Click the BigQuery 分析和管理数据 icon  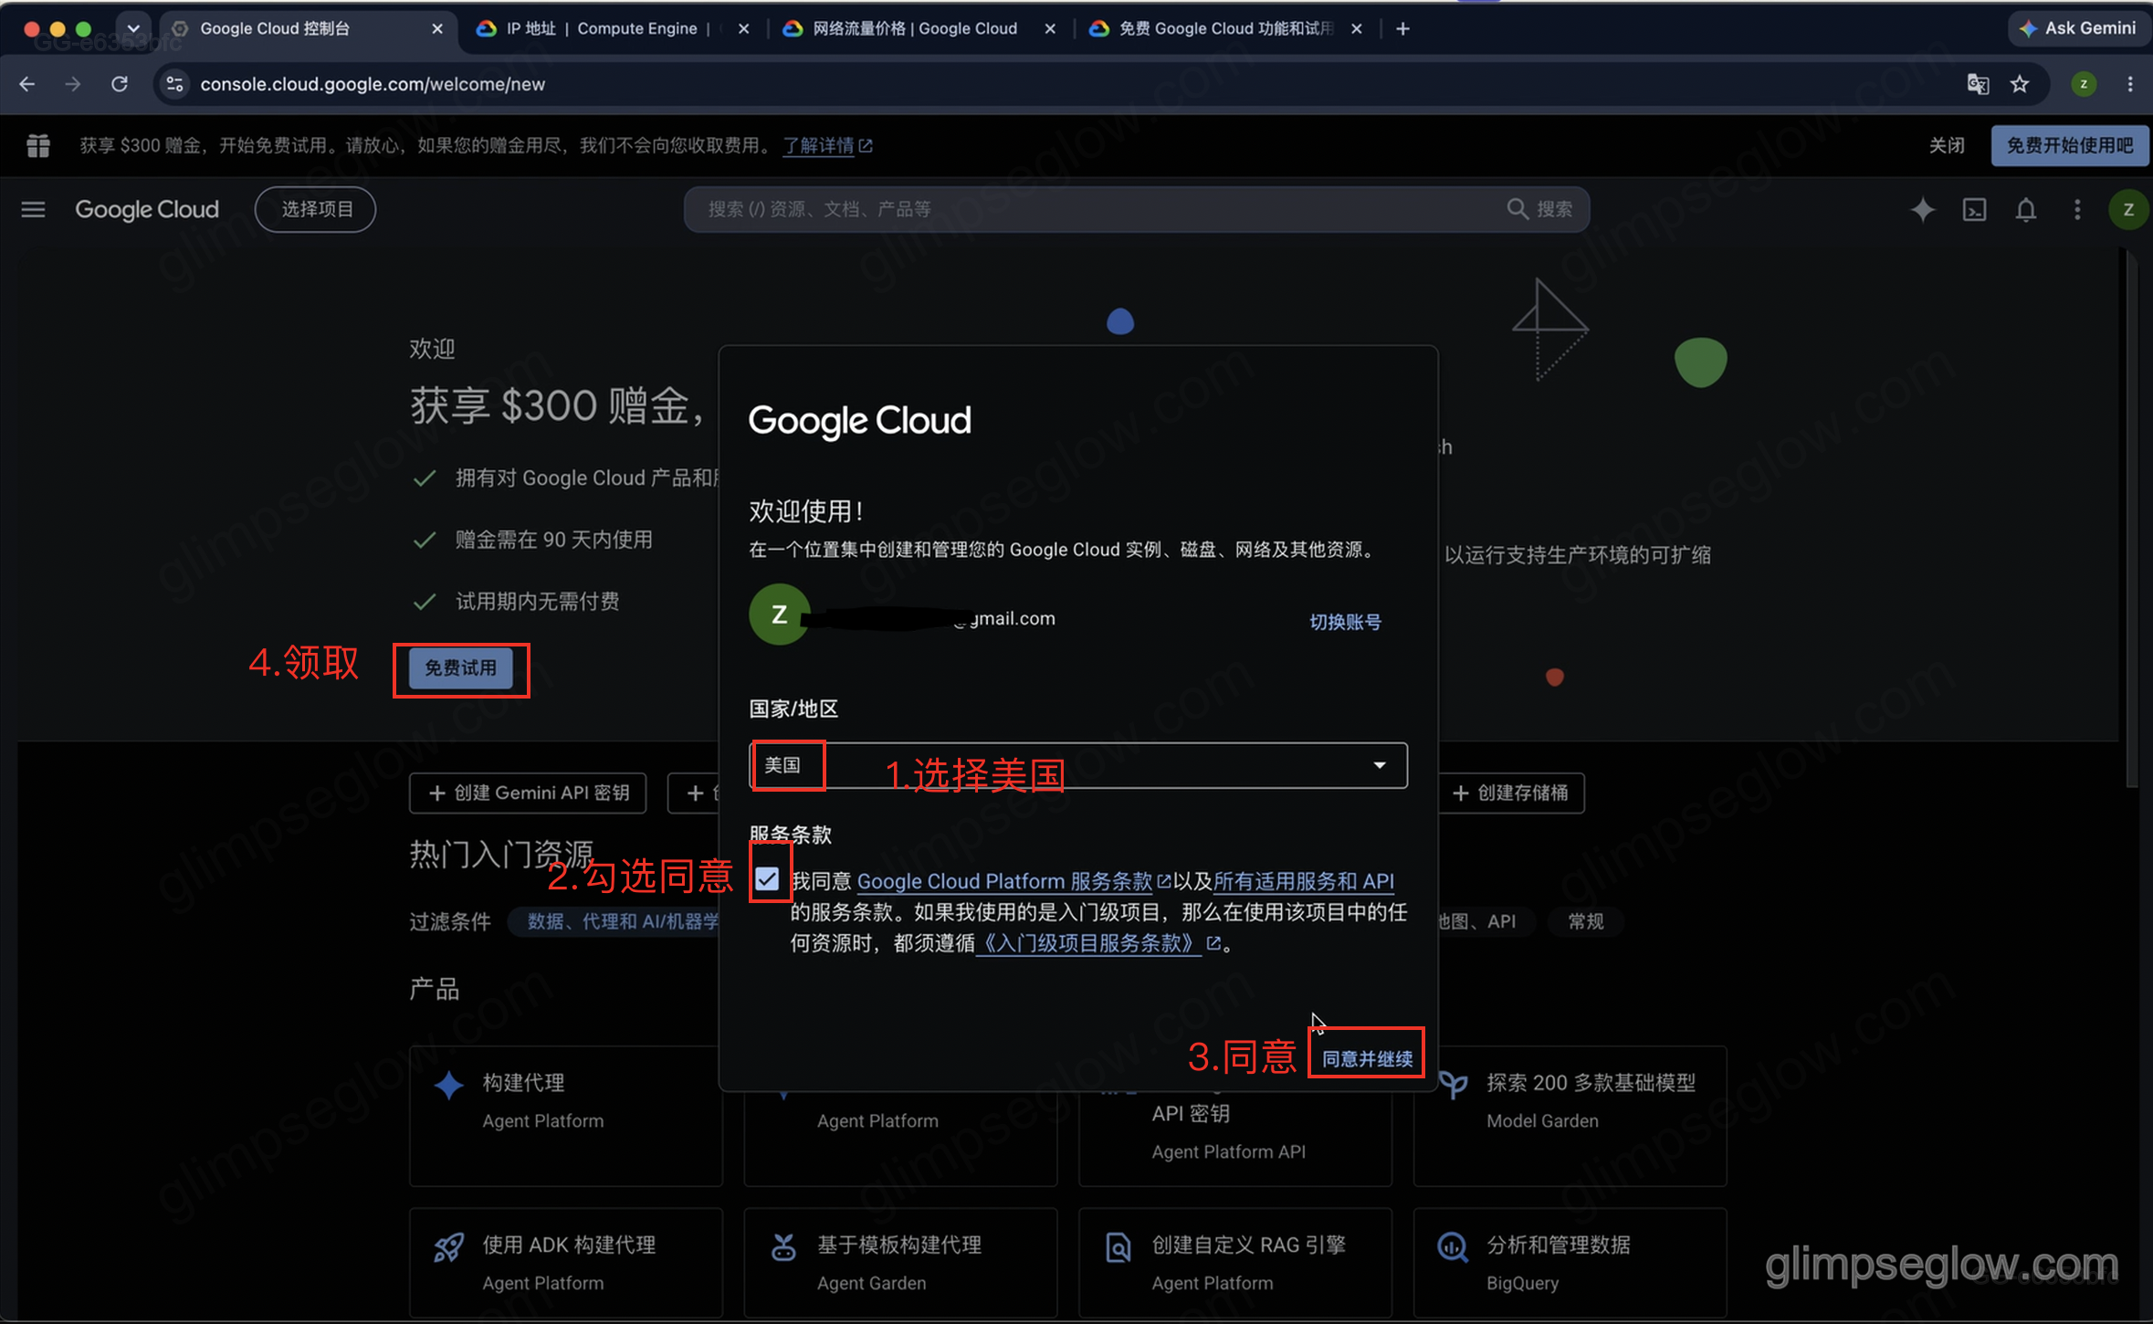(x=1453, y=1247)
